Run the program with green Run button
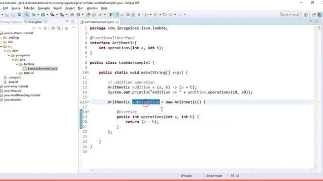This screenshot has height=181, width=323. tap(43, 15)
